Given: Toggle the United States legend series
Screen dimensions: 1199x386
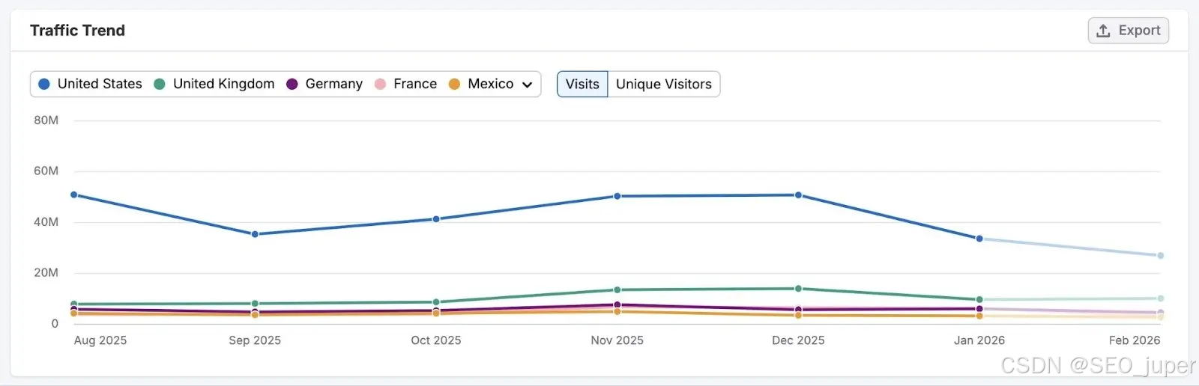Looking at the screenshot, I should point(90,84).
